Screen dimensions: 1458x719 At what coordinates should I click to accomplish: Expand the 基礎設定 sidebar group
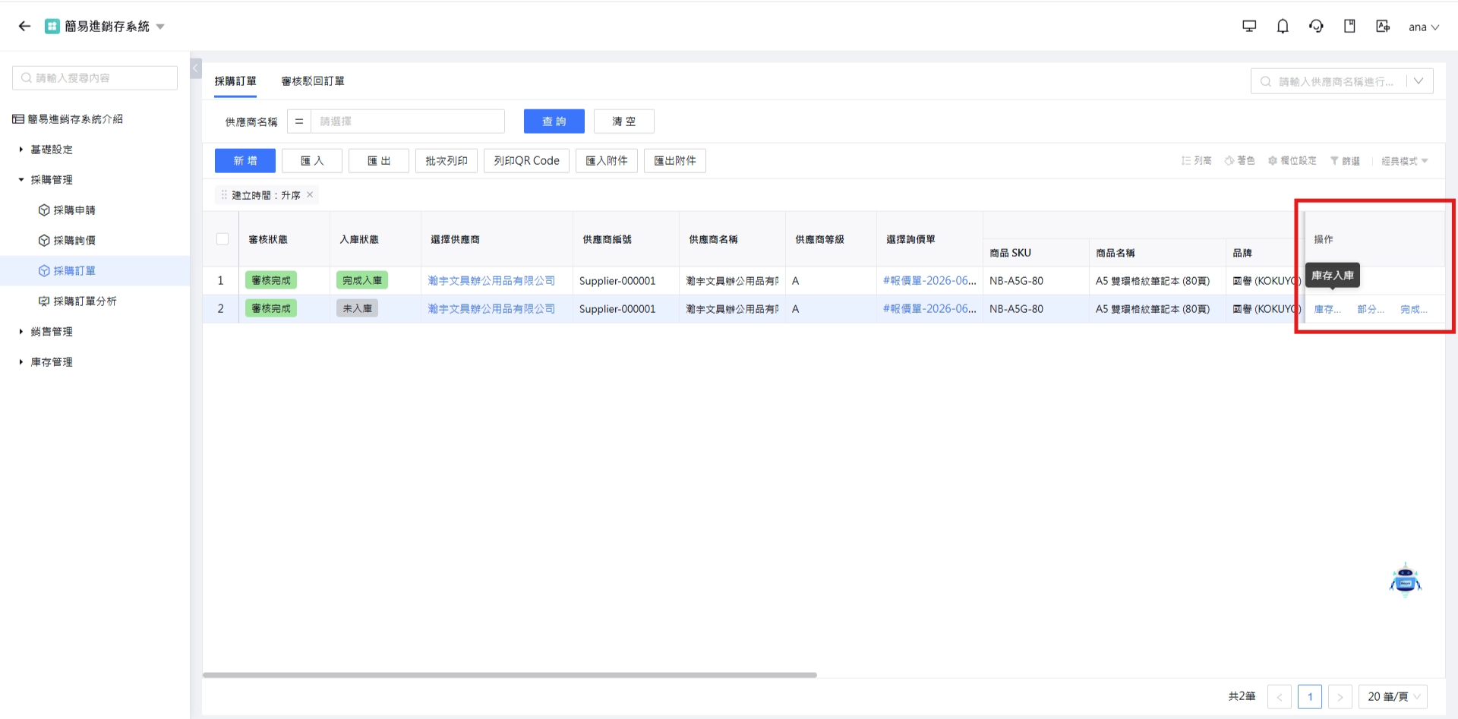(52, 150)
